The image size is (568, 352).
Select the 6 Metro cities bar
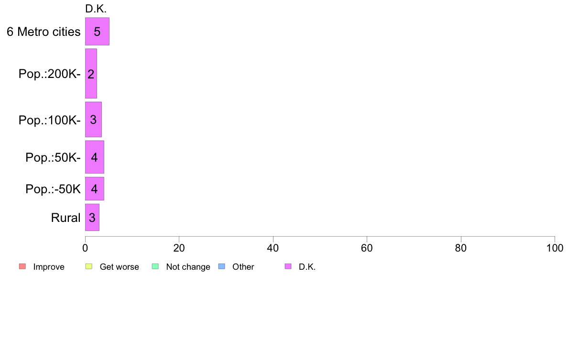click(x=97, y=32)
